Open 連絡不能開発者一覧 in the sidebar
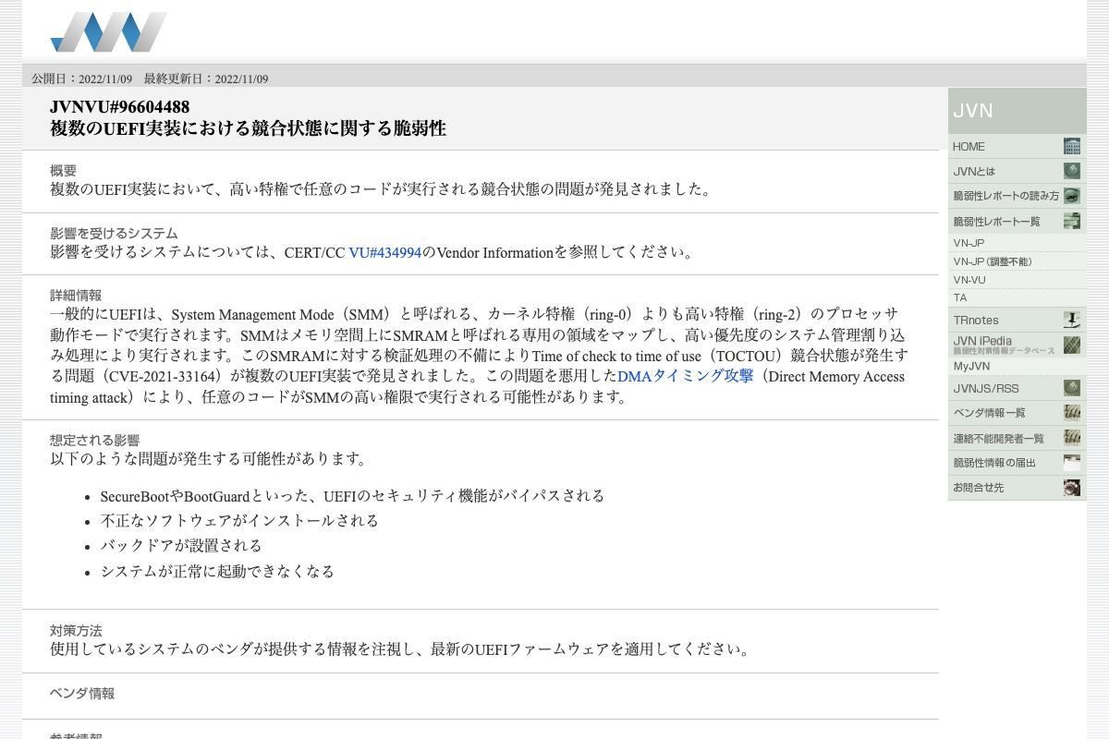The height and width of the screenshot is (739, 1109). (x=1017, y=438)
